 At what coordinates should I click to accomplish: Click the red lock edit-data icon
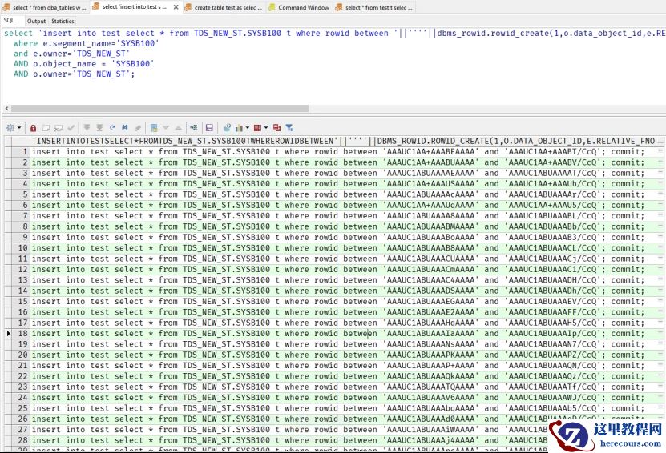[33, 128]
